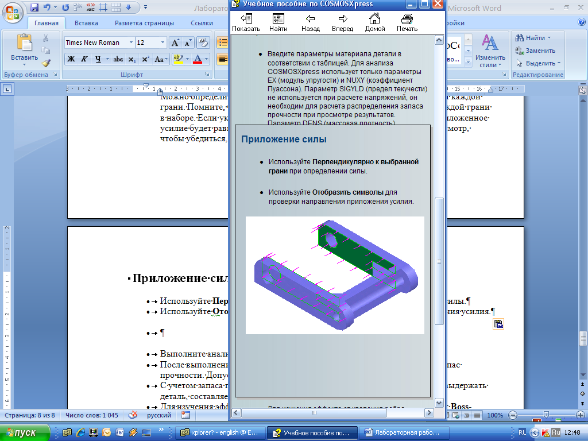Copy selection in the Буфер обмена group

click(46, 51)
